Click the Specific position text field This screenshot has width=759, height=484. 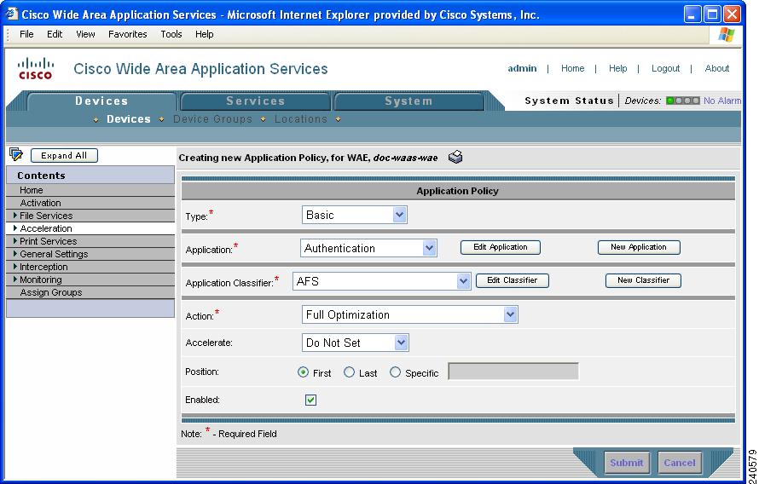(x=513, y=371)
